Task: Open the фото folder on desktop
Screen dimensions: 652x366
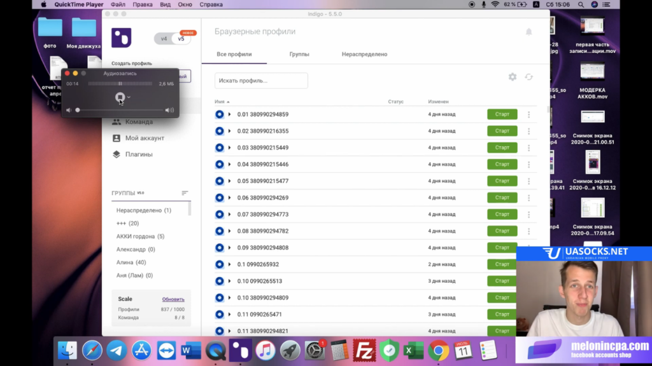Action: (x=50, y=32)
